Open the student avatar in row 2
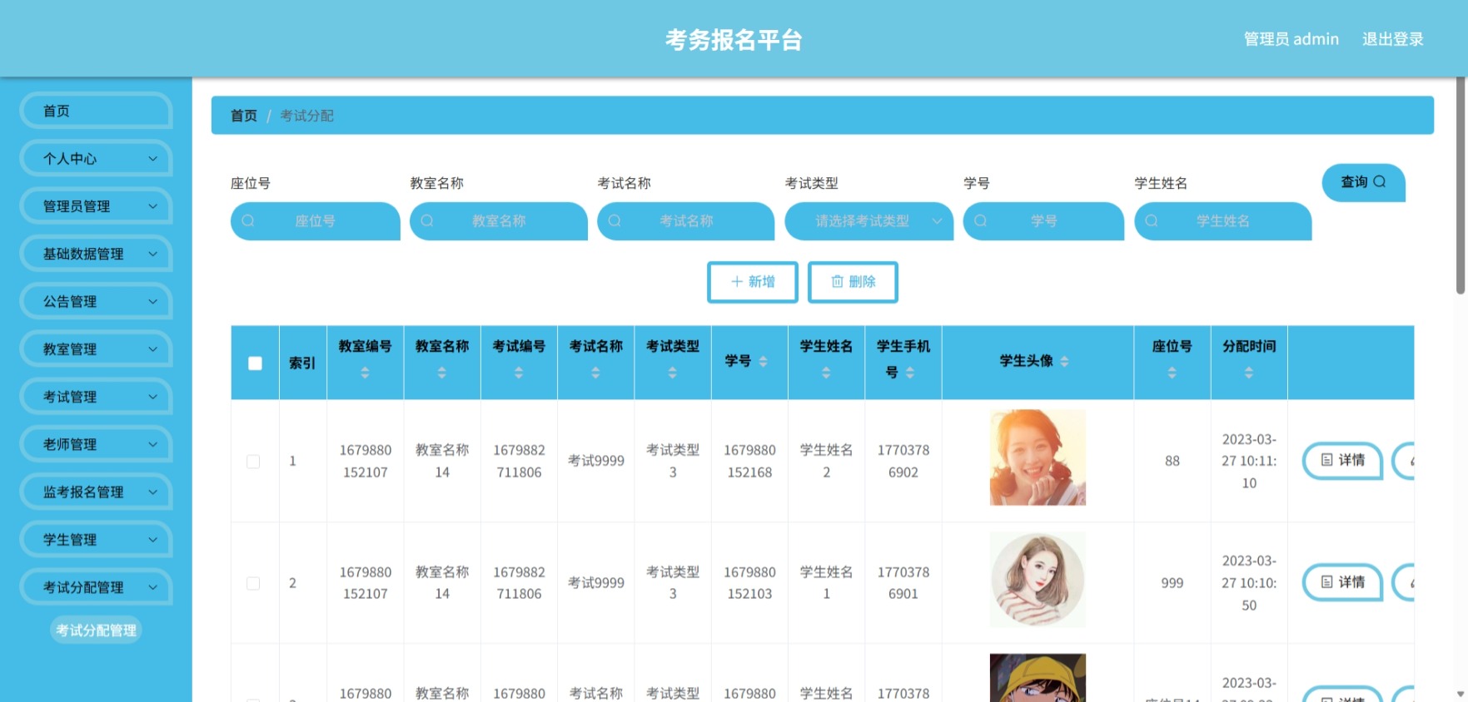This screenshot has height=702, width=1468. click(x=1038, y=580)
